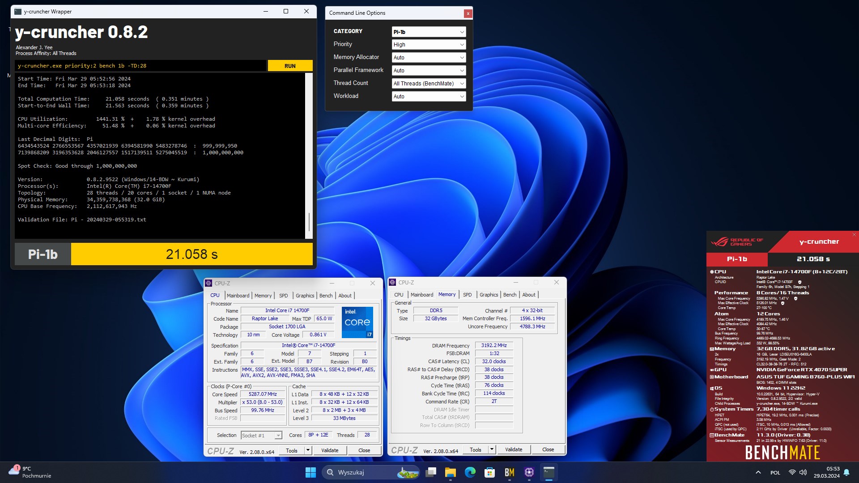This screenshot has height=483, width=859.
Task: Click BenchMate version icon in overlay panel
Action: click(x=712, y=435)
